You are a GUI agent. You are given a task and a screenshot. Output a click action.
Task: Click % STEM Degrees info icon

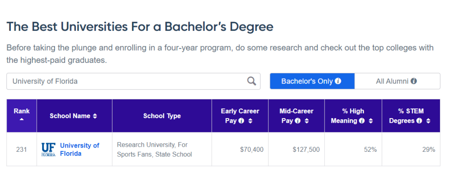(x=420, y=121)
